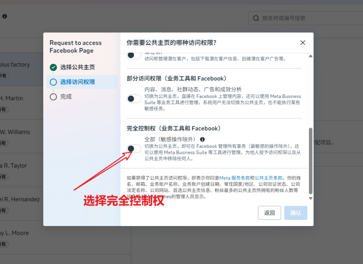
Task: Open the Meta 服务条款 link
Action: click(x=235, y=178)
